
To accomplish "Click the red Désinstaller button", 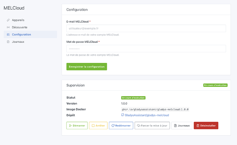I will pos(206,126).
